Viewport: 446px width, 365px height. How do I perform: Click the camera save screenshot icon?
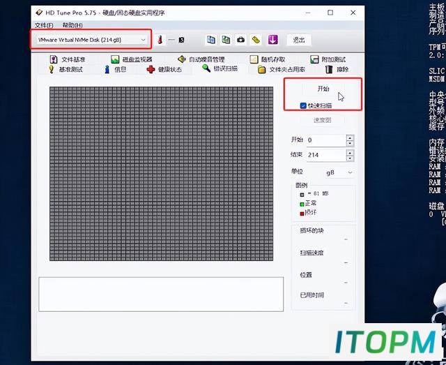[x=240, y=40]
